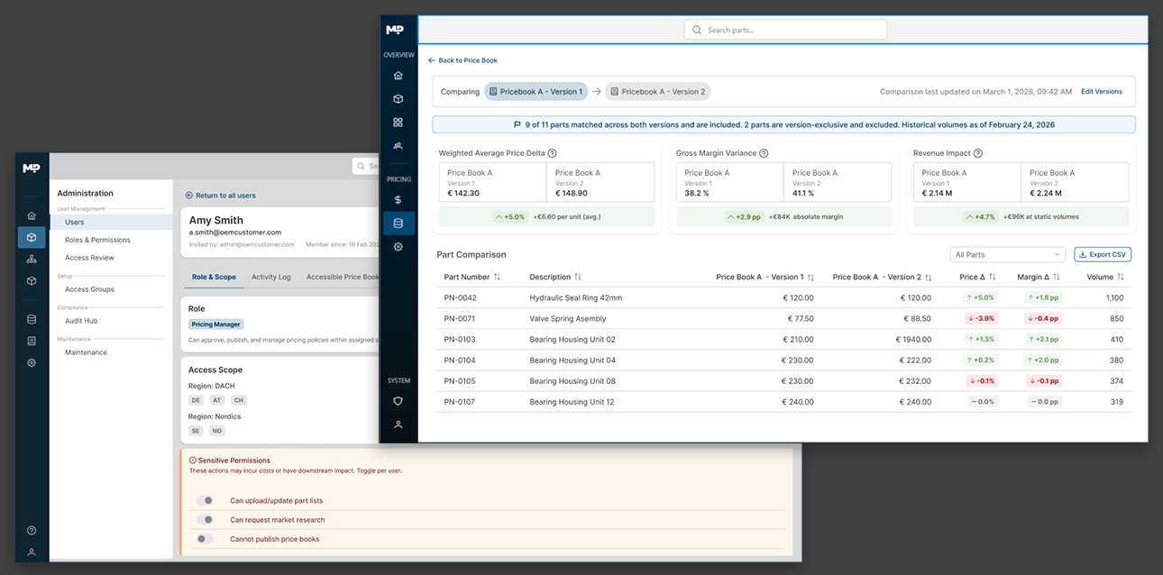Screen dimensions: 1163x575
Task: Click the cube icon under Overview in the price comparison sidebar
Action: point(398,99)
